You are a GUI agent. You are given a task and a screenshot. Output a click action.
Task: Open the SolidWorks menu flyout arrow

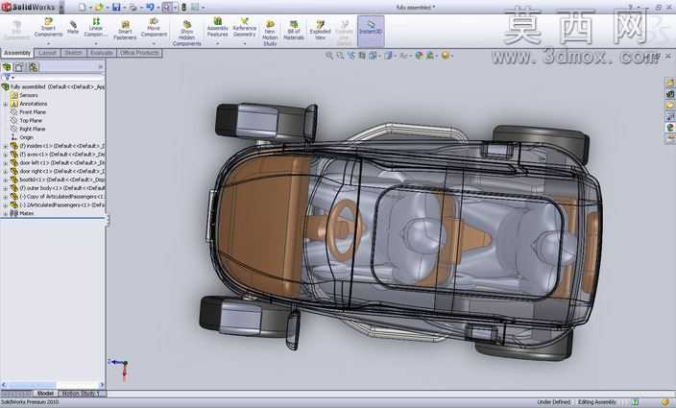point(60,7)
